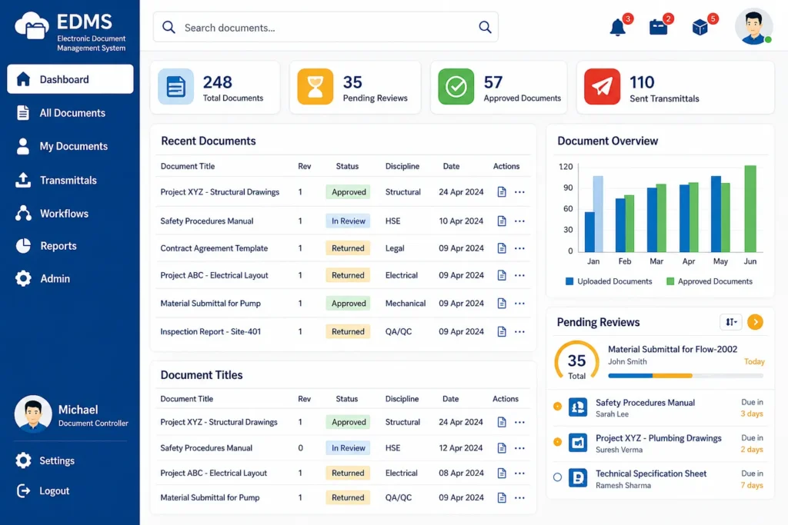Click the '12 Apr 2024' date cell
Screen dimensions: 788x525
(x=461, y=447)
